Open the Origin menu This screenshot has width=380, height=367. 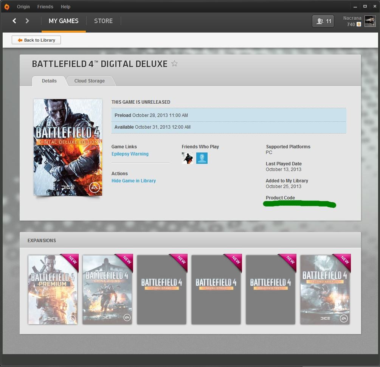click(23, 7)
